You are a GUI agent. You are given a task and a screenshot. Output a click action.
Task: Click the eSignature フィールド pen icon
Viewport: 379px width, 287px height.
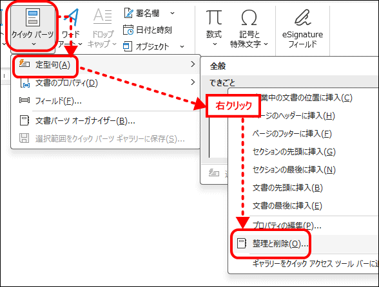pyautogui.click(x=303, y=17)
